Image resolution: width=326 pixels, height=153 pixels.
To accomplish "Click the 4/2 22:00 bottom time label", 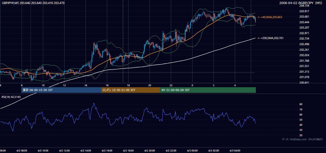I will [171, 151].
